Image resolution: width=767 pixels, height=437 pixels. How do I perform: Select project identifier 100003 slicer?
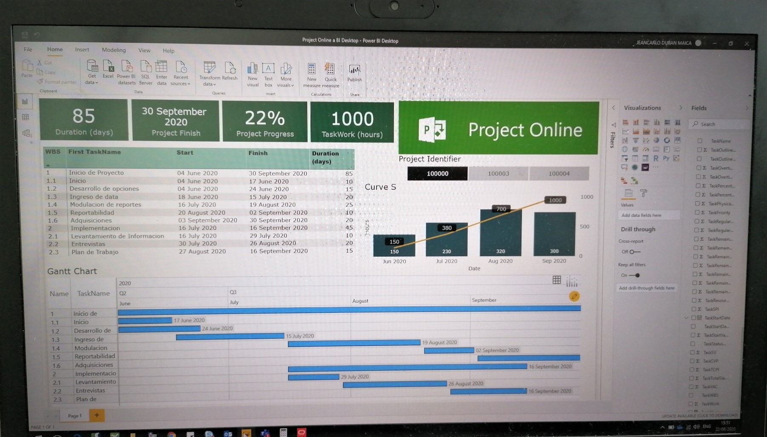pos(498,173)
